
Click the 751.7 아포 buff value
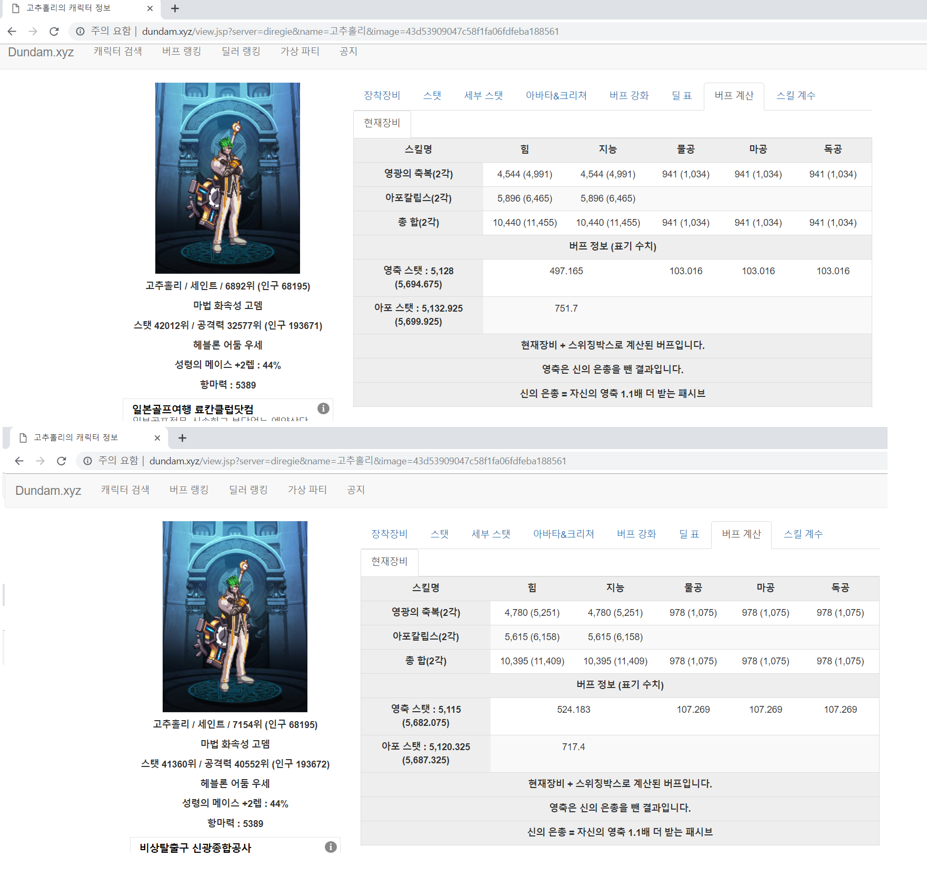(566, 308)
